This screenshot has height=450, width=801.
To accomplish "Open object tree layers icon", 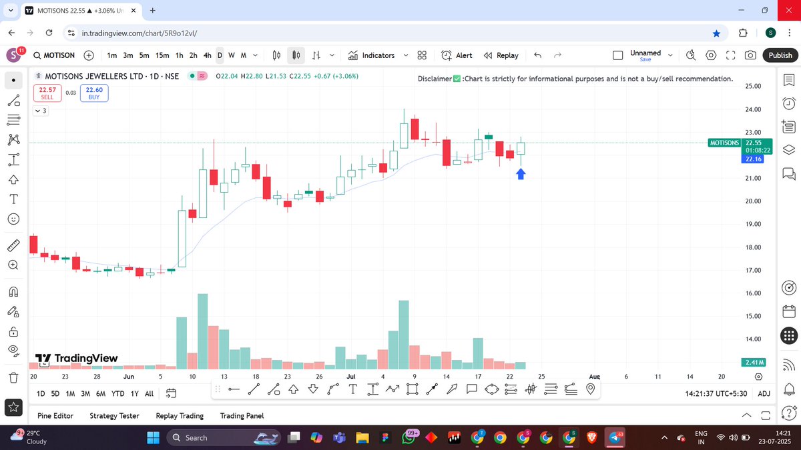I will pyautogui.click(x=788, y=149).
